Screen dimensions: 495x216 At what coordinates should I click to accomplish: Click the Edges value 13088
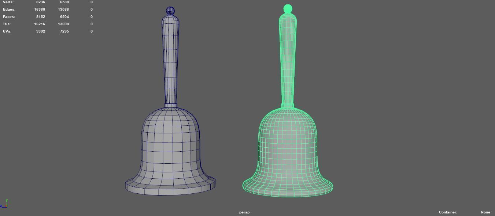coord(63,10)
